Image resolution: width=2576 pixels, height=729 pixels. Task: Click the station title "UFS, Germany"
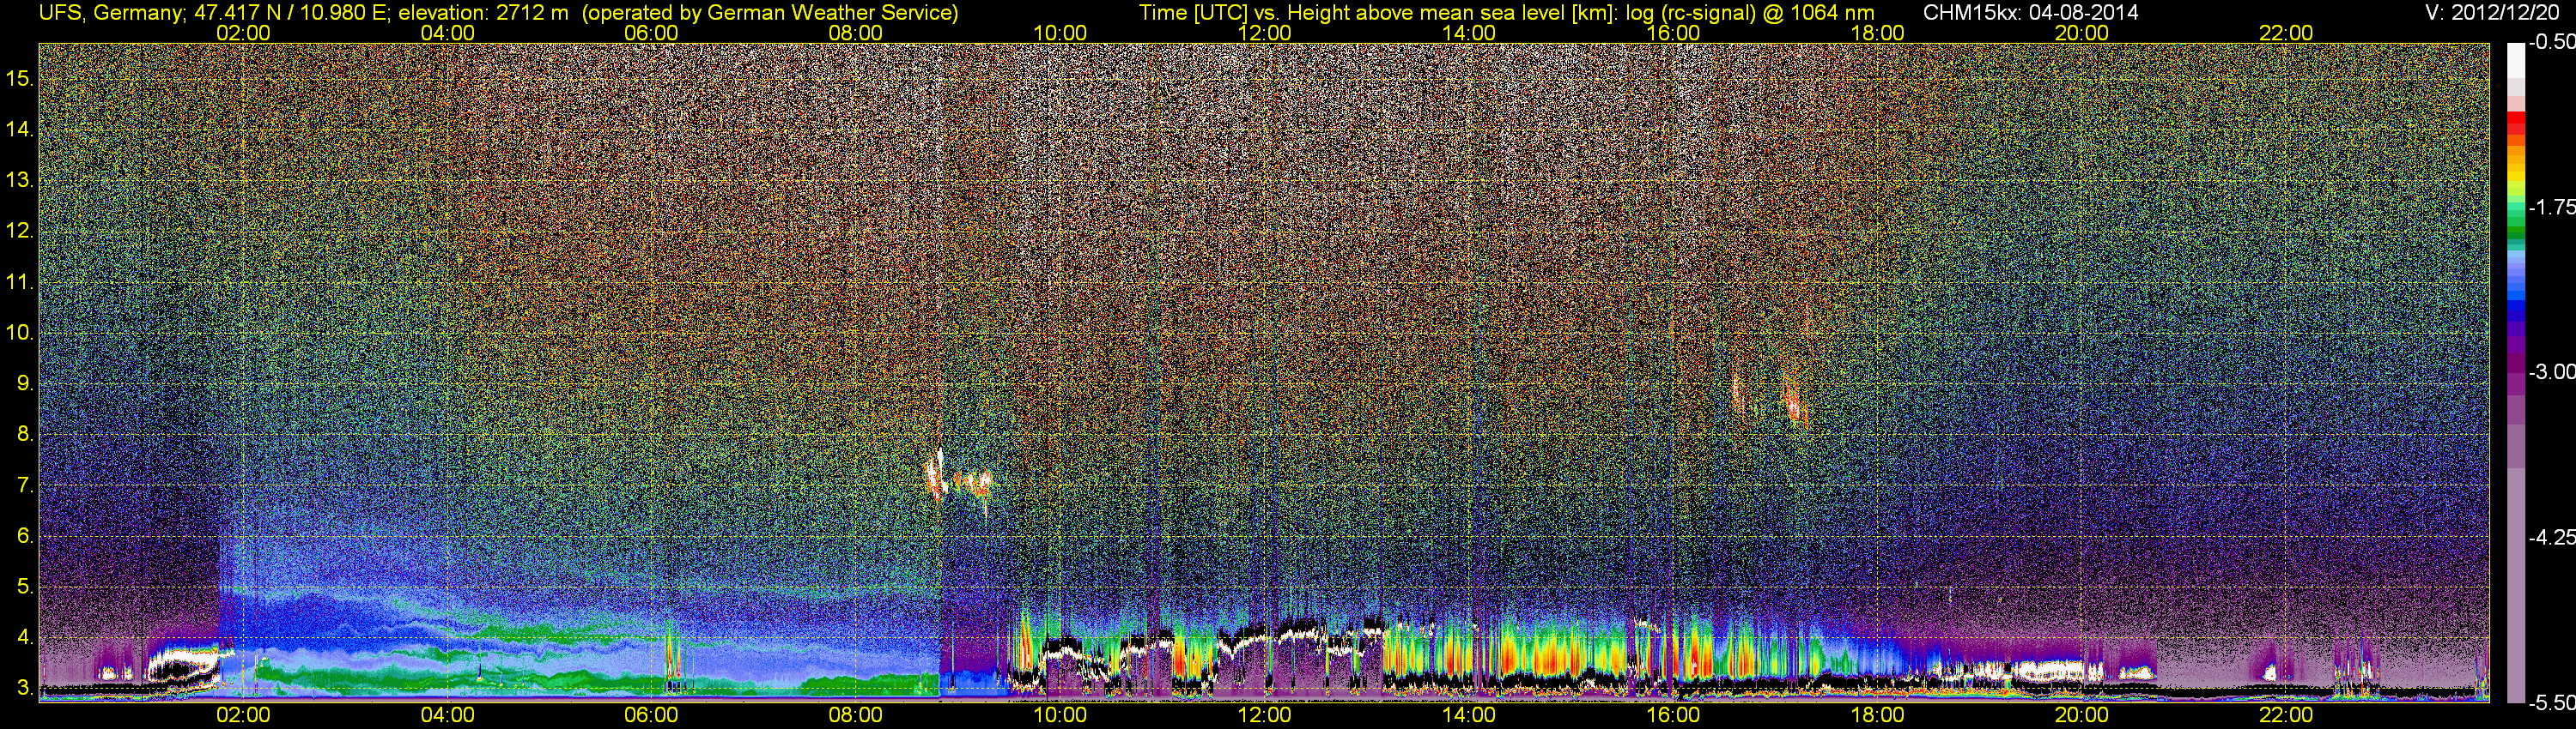[x=110, y=13]
